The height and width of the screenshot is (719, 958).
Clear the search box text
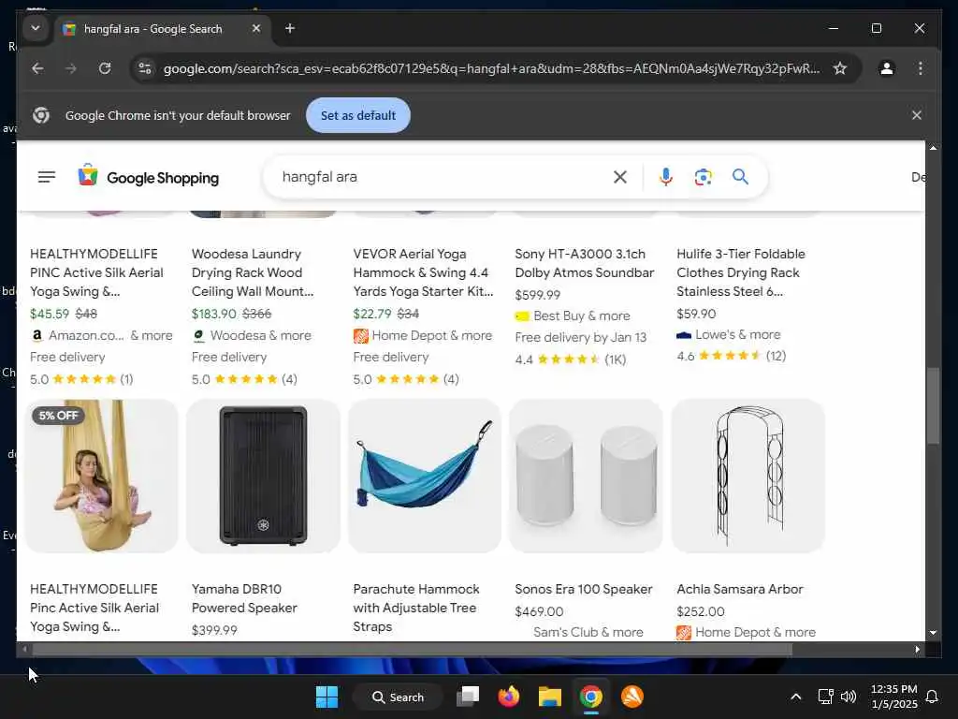pyautogui.click(x=619, y=177)
